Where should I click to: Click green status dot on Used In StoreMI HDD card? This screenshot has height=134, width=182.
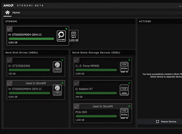[62, 83]
